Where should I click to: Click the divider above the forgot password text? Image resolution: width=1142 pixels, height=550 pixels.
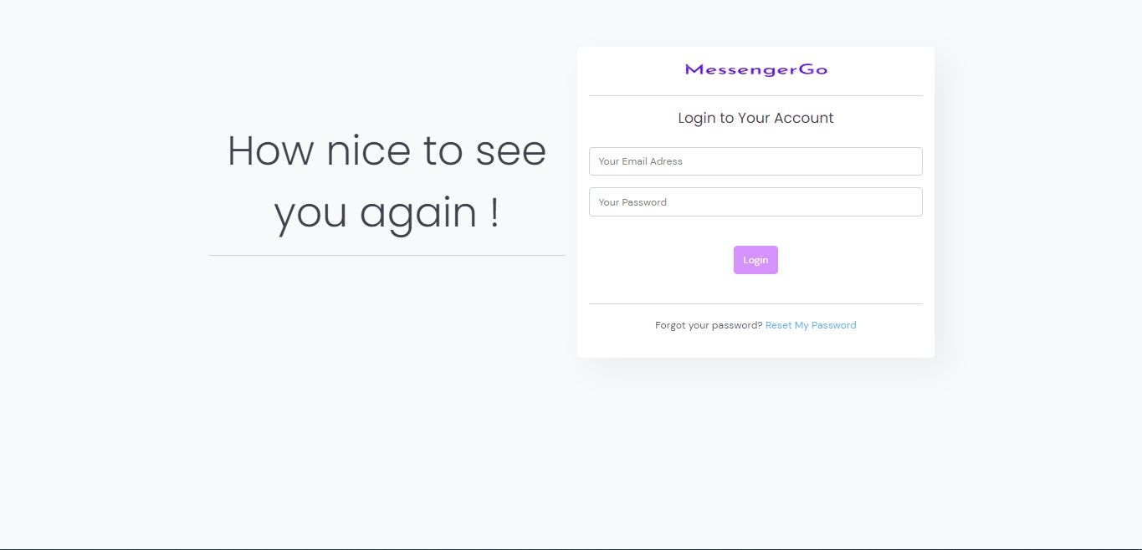point(755,303)
